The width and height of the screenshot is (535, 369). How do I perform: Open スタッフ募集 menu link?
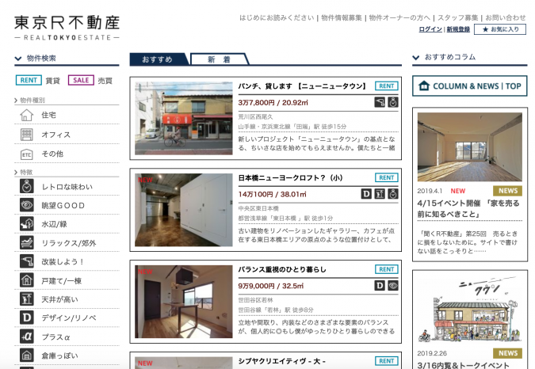tap(458, 17)
